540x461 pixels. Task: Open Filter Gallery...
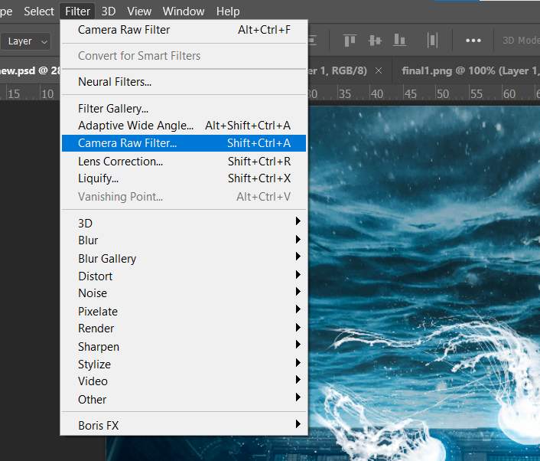click(113, 109)
